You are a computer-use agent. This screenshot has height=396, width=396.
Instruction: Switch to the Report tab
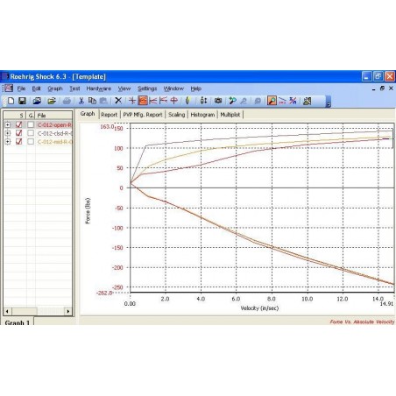109,115
